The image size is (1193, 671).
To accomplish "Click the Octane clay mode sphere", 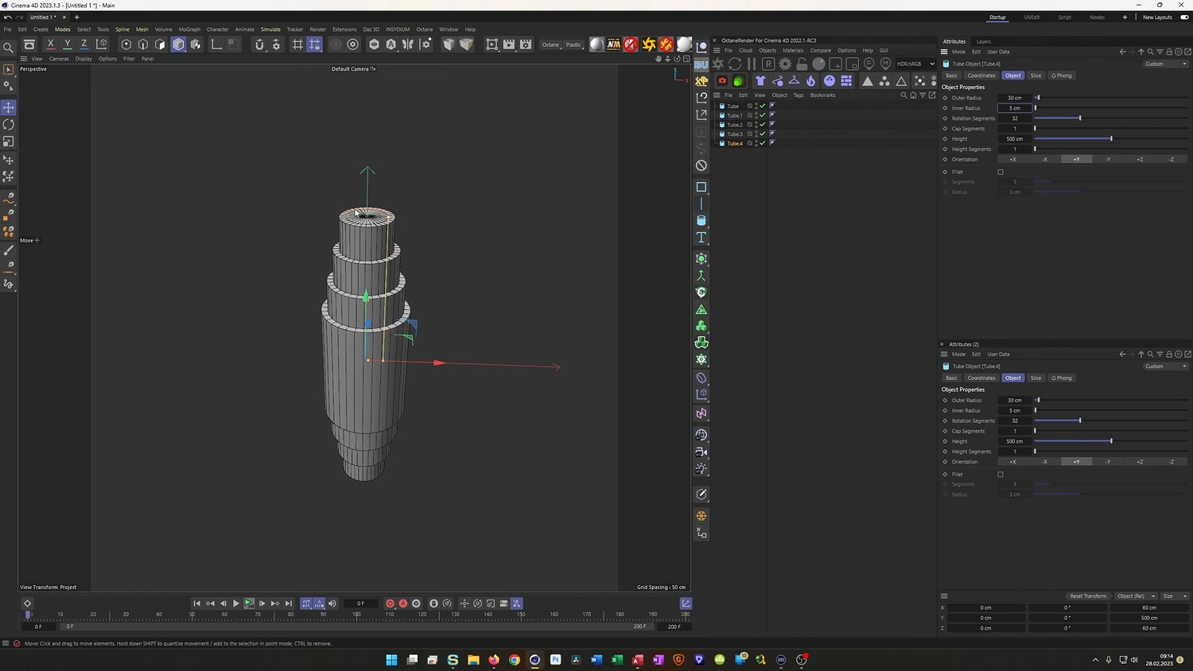I will (818, 64).
